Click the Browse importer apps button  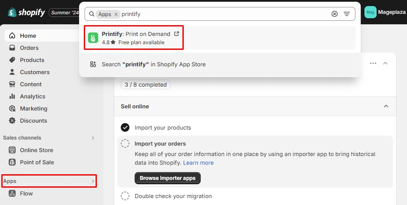(168, 178)
